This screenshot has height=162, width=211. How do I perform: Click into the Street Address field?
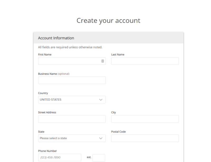(72, 119)
